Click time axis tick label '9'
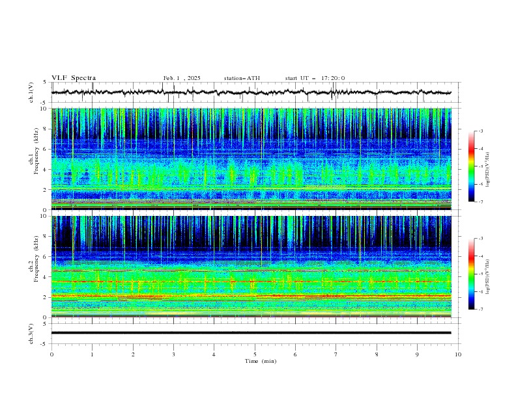516x398 pixels. tap(417, 354)
